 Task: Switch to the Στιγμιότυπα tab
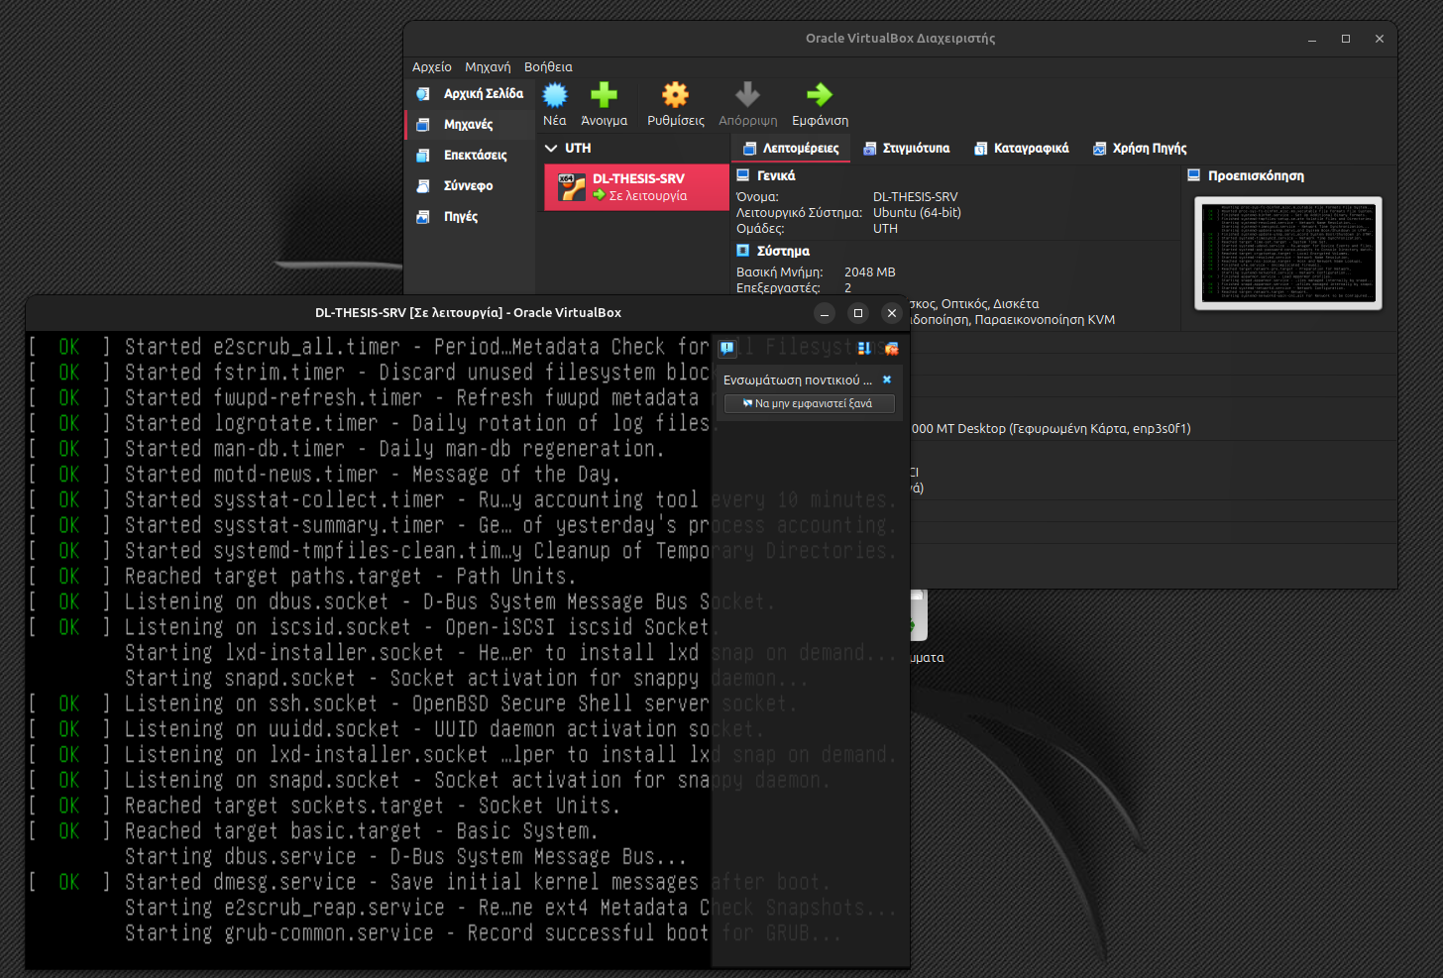pyautogui.click(x=906, y=148)
